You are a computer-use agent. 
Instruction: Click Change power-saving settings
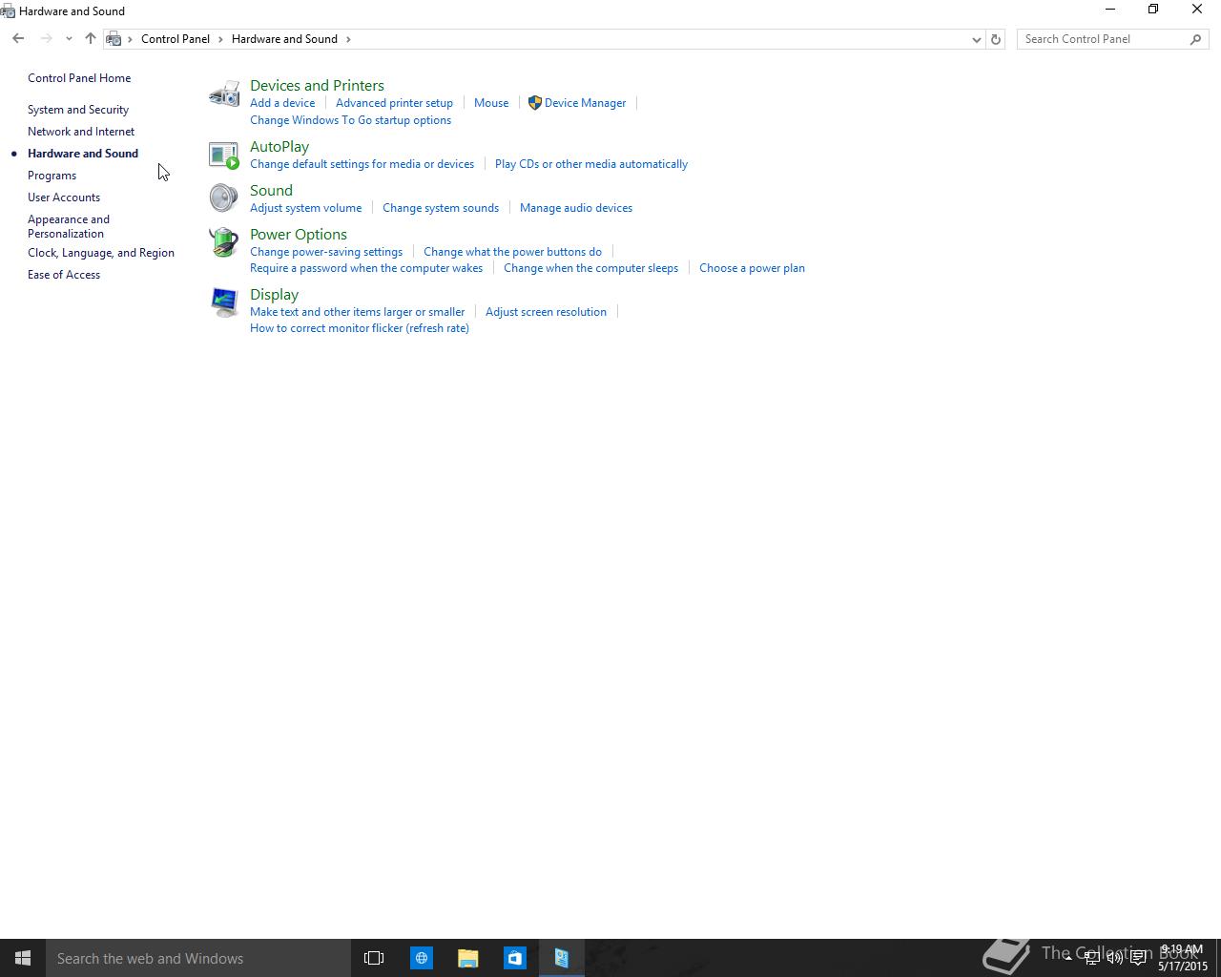[x=326, y=252]
